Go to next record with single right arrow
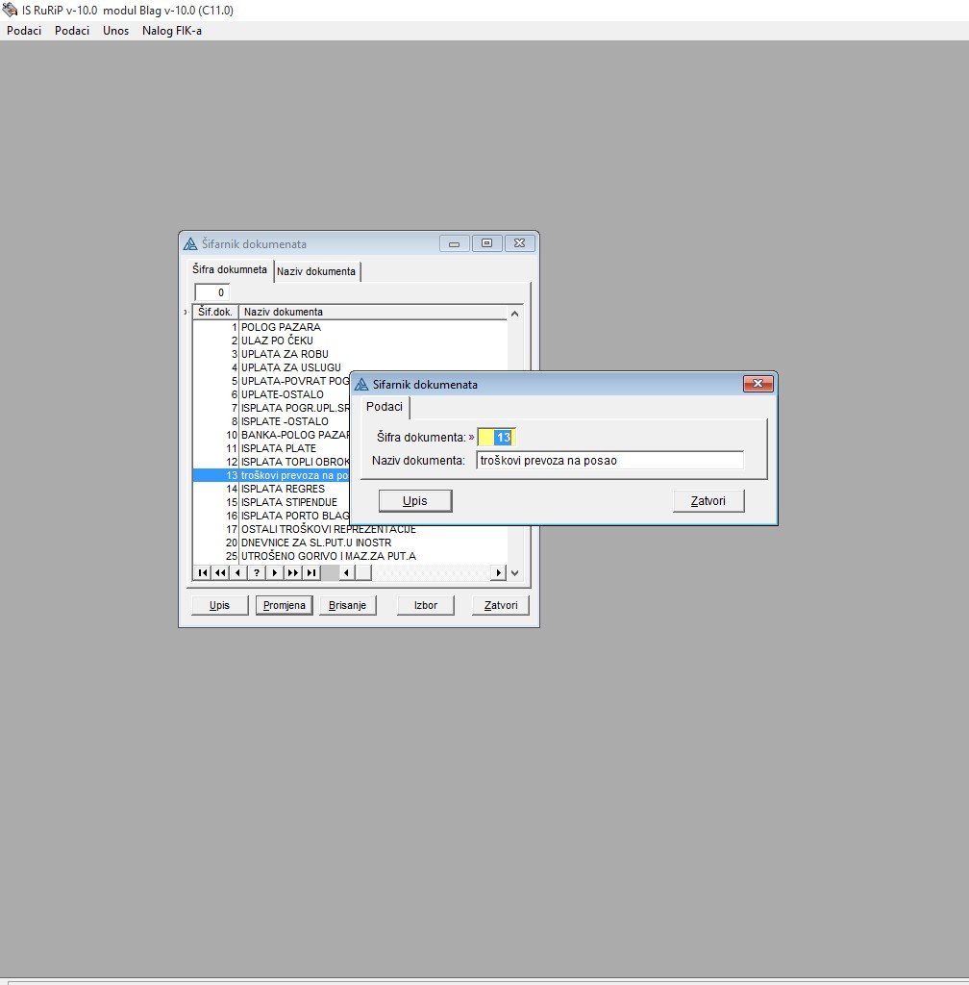Viewport: 969px width, 985px height. coord(275,573)
